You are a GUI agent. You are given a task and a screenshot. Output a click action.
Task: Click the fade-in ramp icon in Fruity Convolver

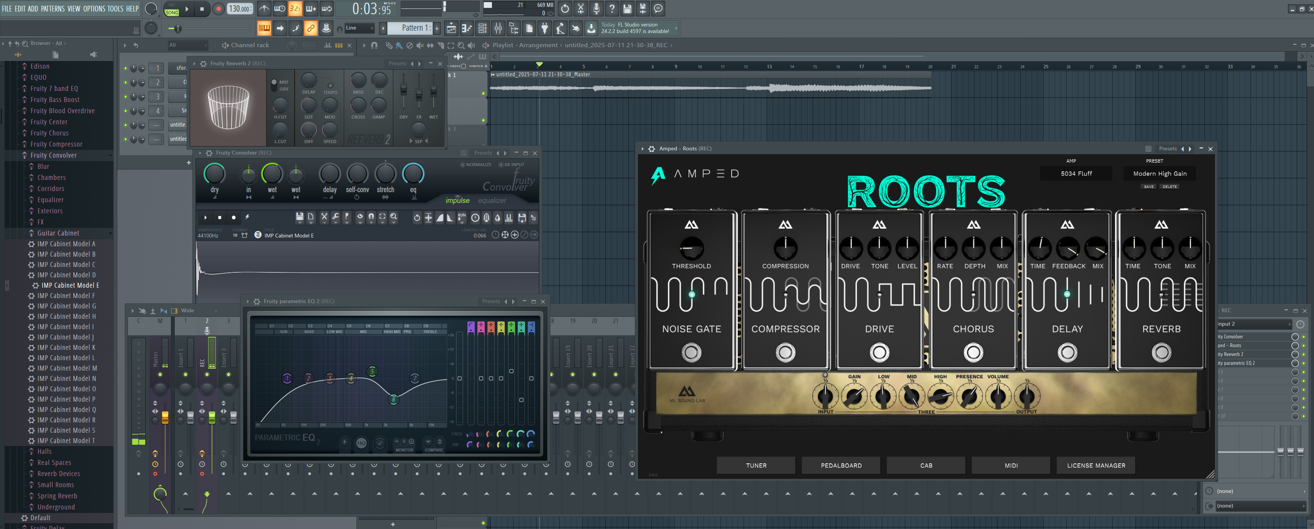click(440, 218)
